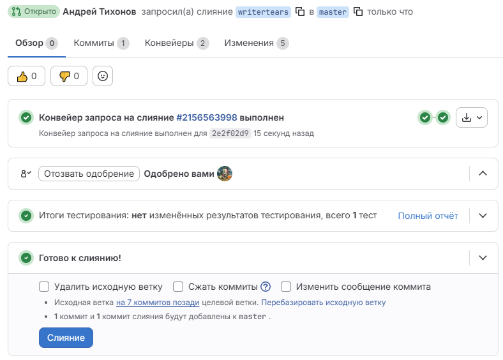
Task: Open master branch link
Action: click(x=333, y=12)
